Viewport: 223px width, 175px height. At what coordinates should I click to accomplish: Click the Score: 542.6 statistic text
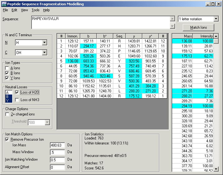(x=94, y=168)
